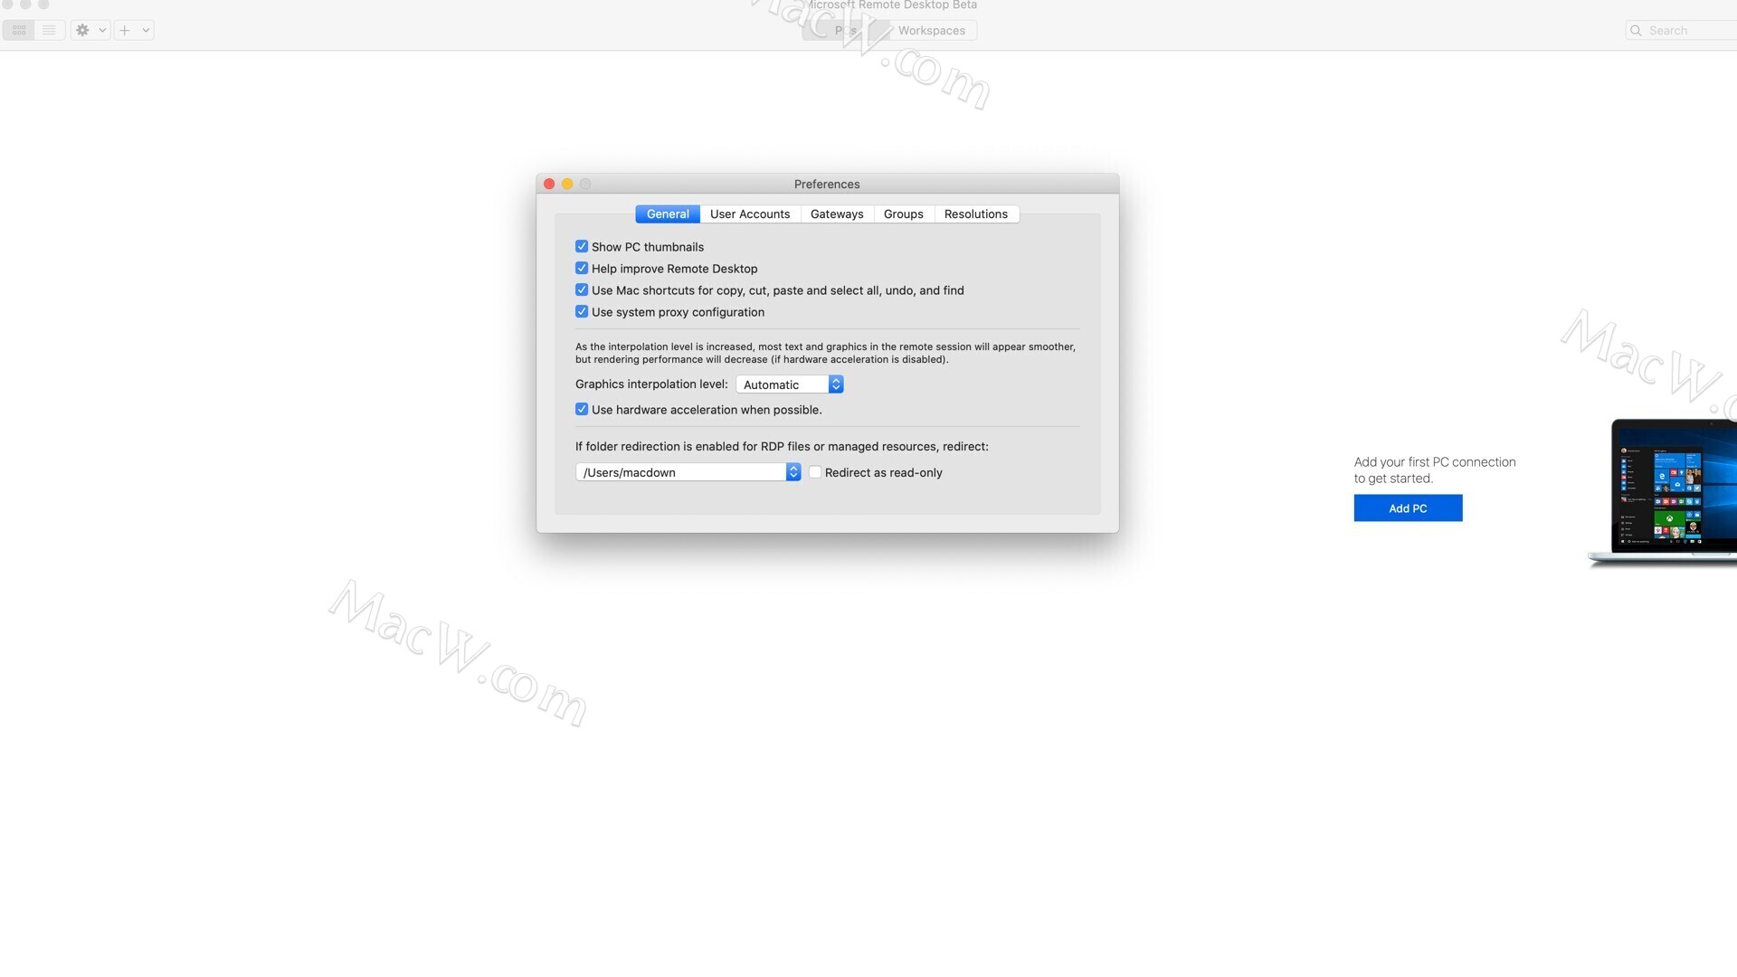Click the list view icon
The height and width of the screenshot is (977, 1737).
click(x=49, y=29)
